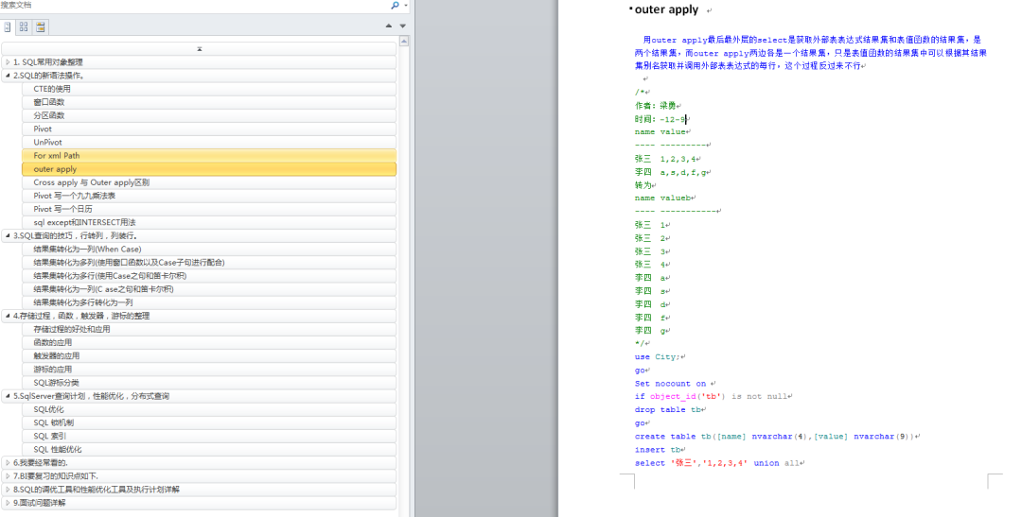Open Cross apply 与 Outer apply区别 heading
The width and height of the screenshot is (1022, 517).
208,182
